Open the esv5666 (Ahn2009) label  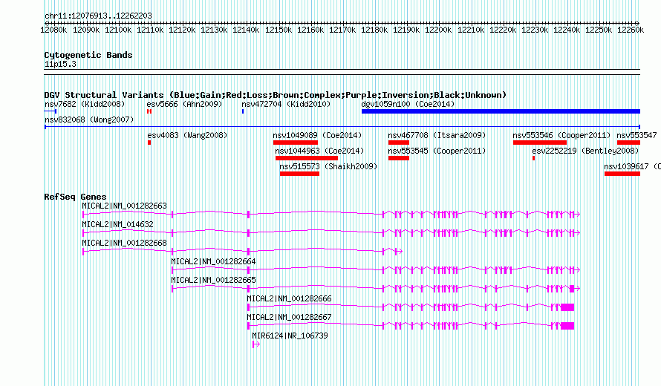pyautogui.click(x=184, y=104)
